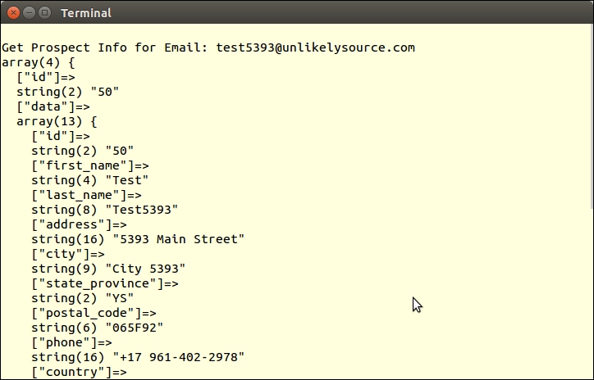Close the Terminal window

coord(14,12)
